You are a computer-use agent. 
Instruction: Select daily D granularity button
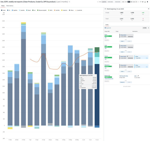(123, 2)
